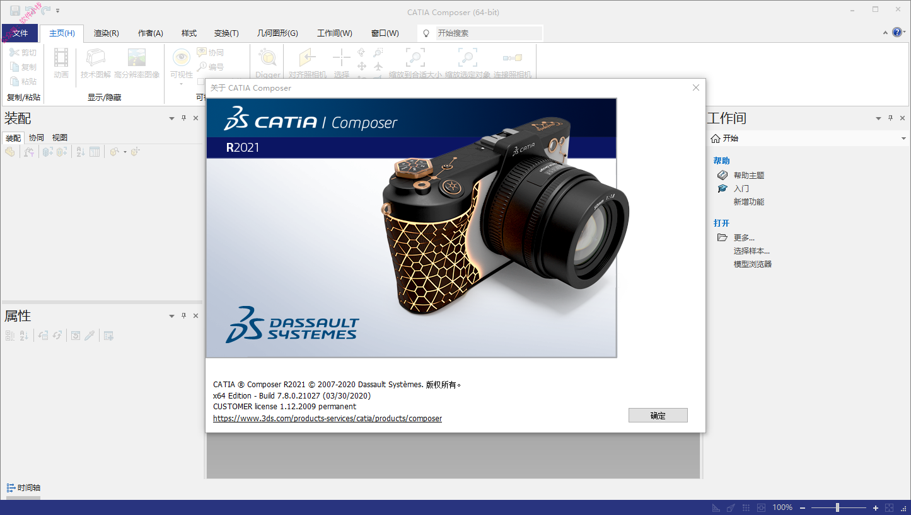Click the 协同 collaboration ribbon button
The image size is (911, 515).
coord(211,53)
